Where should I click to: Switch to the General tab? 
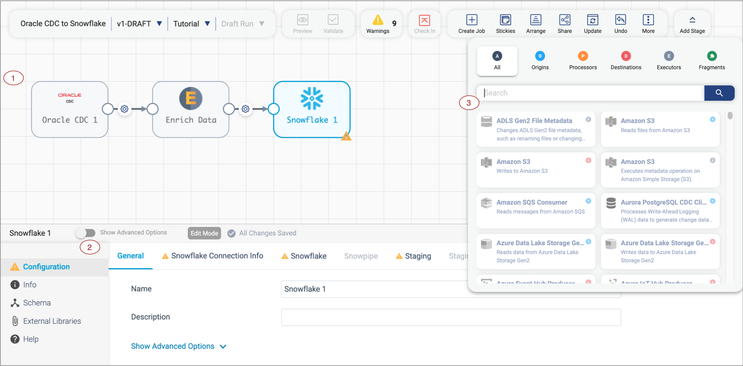coord(130,256)
